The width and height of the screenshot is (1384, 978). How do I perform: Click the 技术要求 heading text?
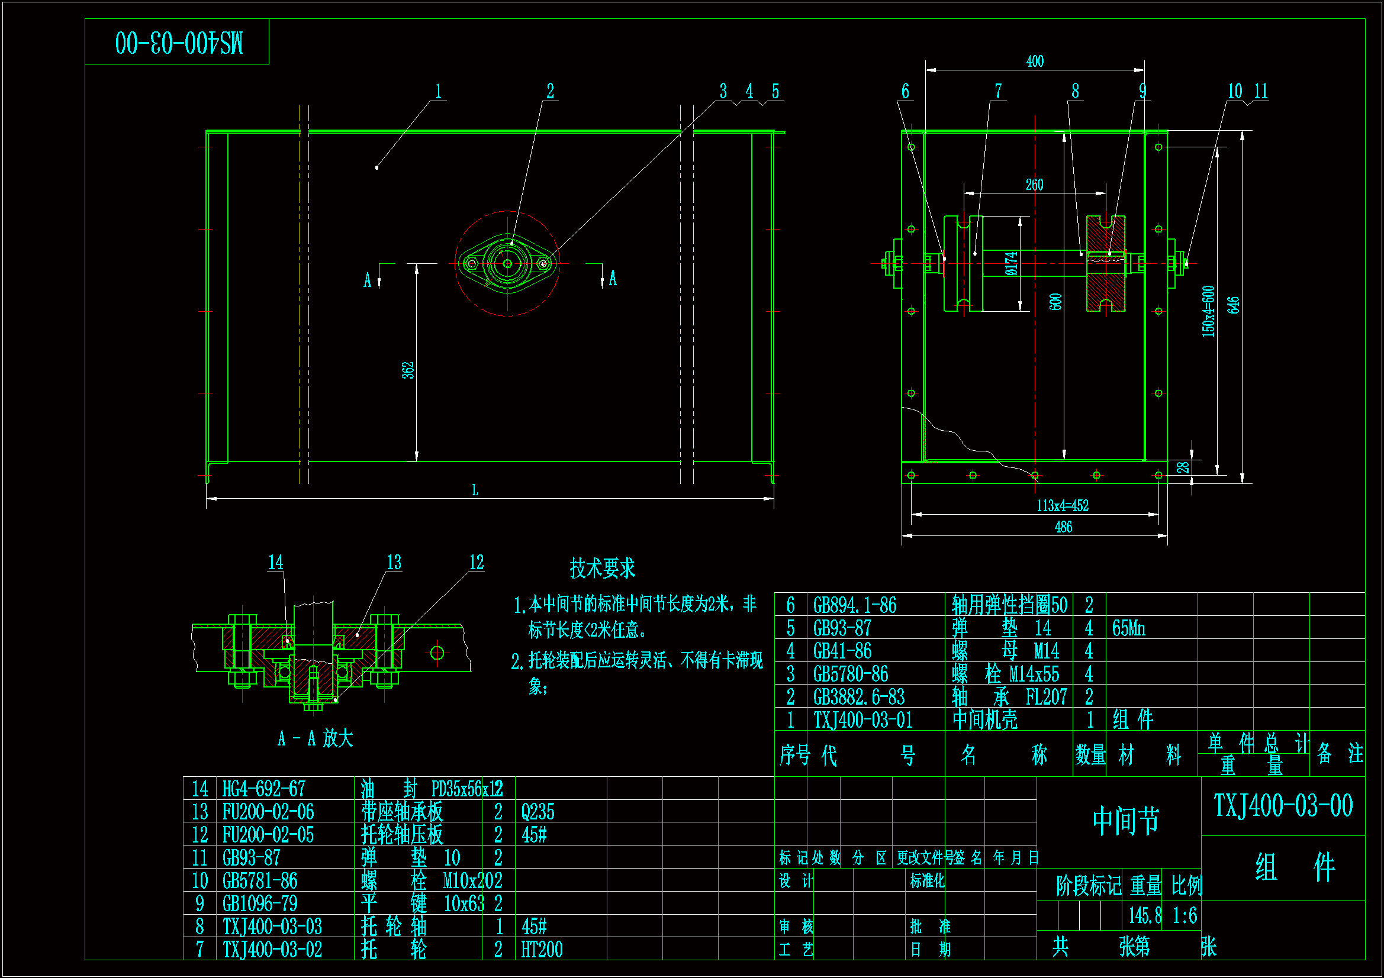point(602,567)
